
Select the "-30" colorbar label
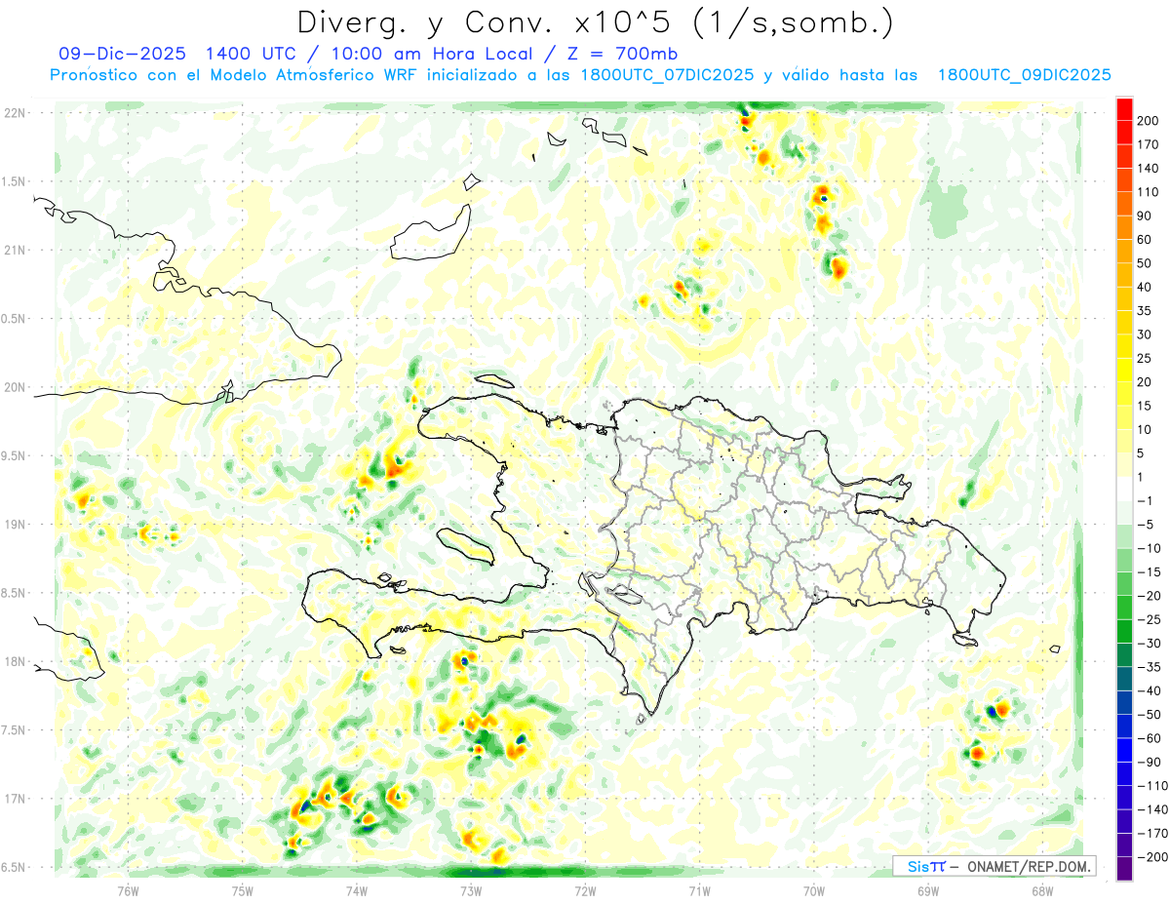pyautogui.click(x=1149, y=644)
